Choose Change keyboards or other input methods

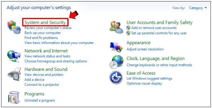click(159, 65)
